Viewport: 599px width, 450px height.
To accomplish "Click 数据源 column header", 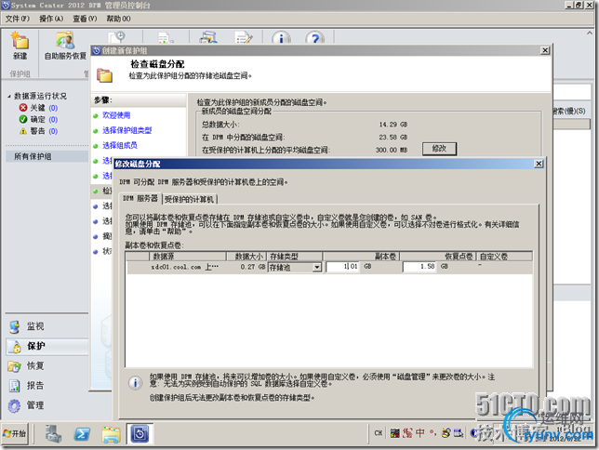I will coord(188,257).
